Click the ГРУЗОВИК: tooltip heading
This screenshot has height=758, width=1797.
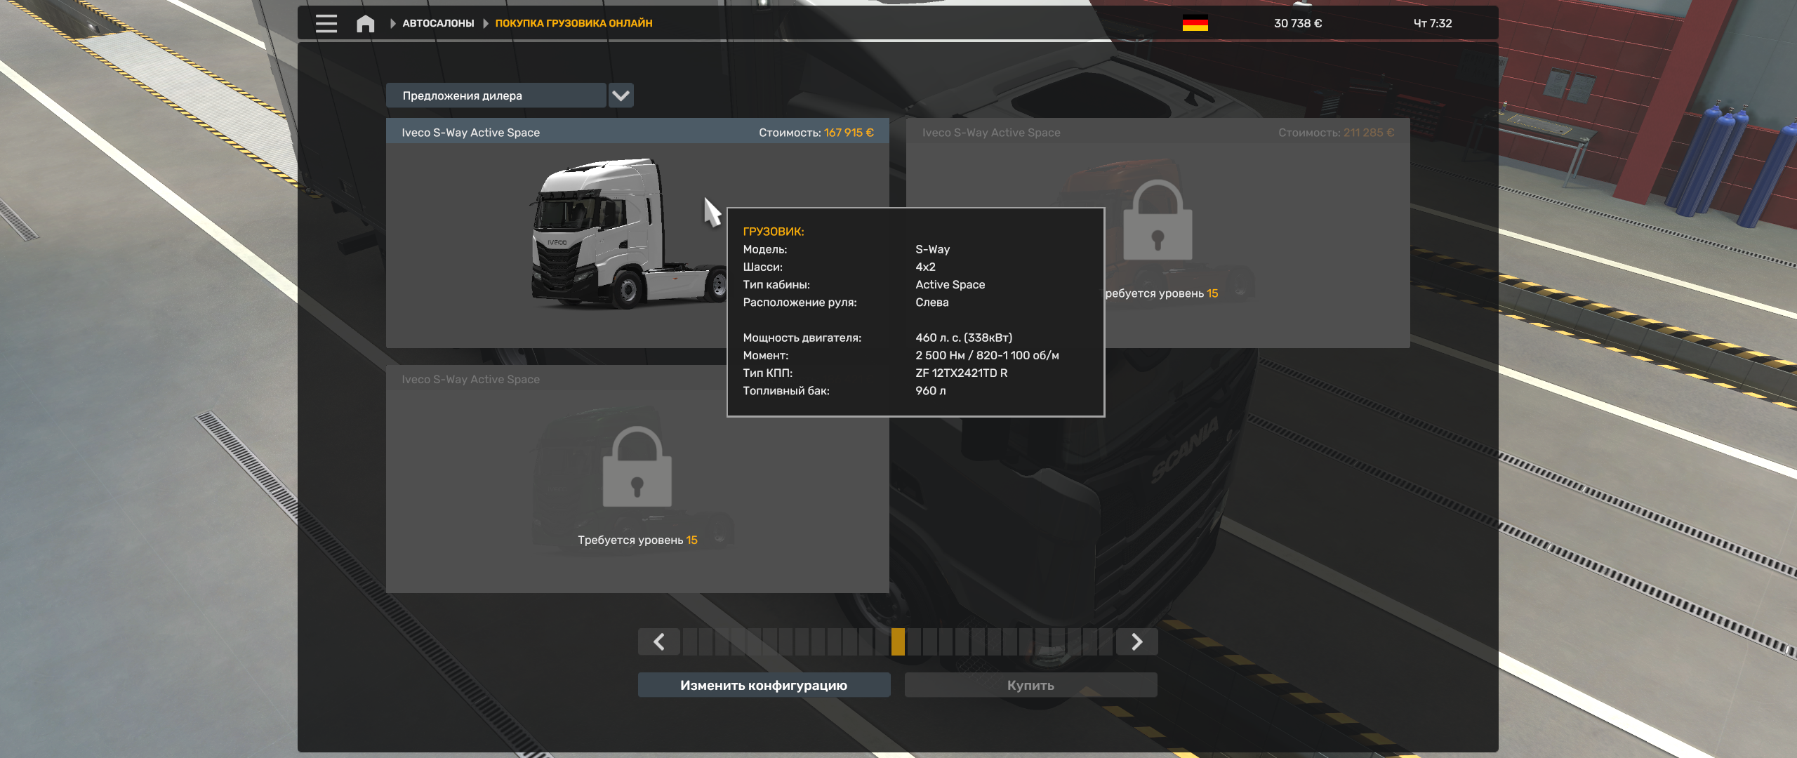(774, 232)
